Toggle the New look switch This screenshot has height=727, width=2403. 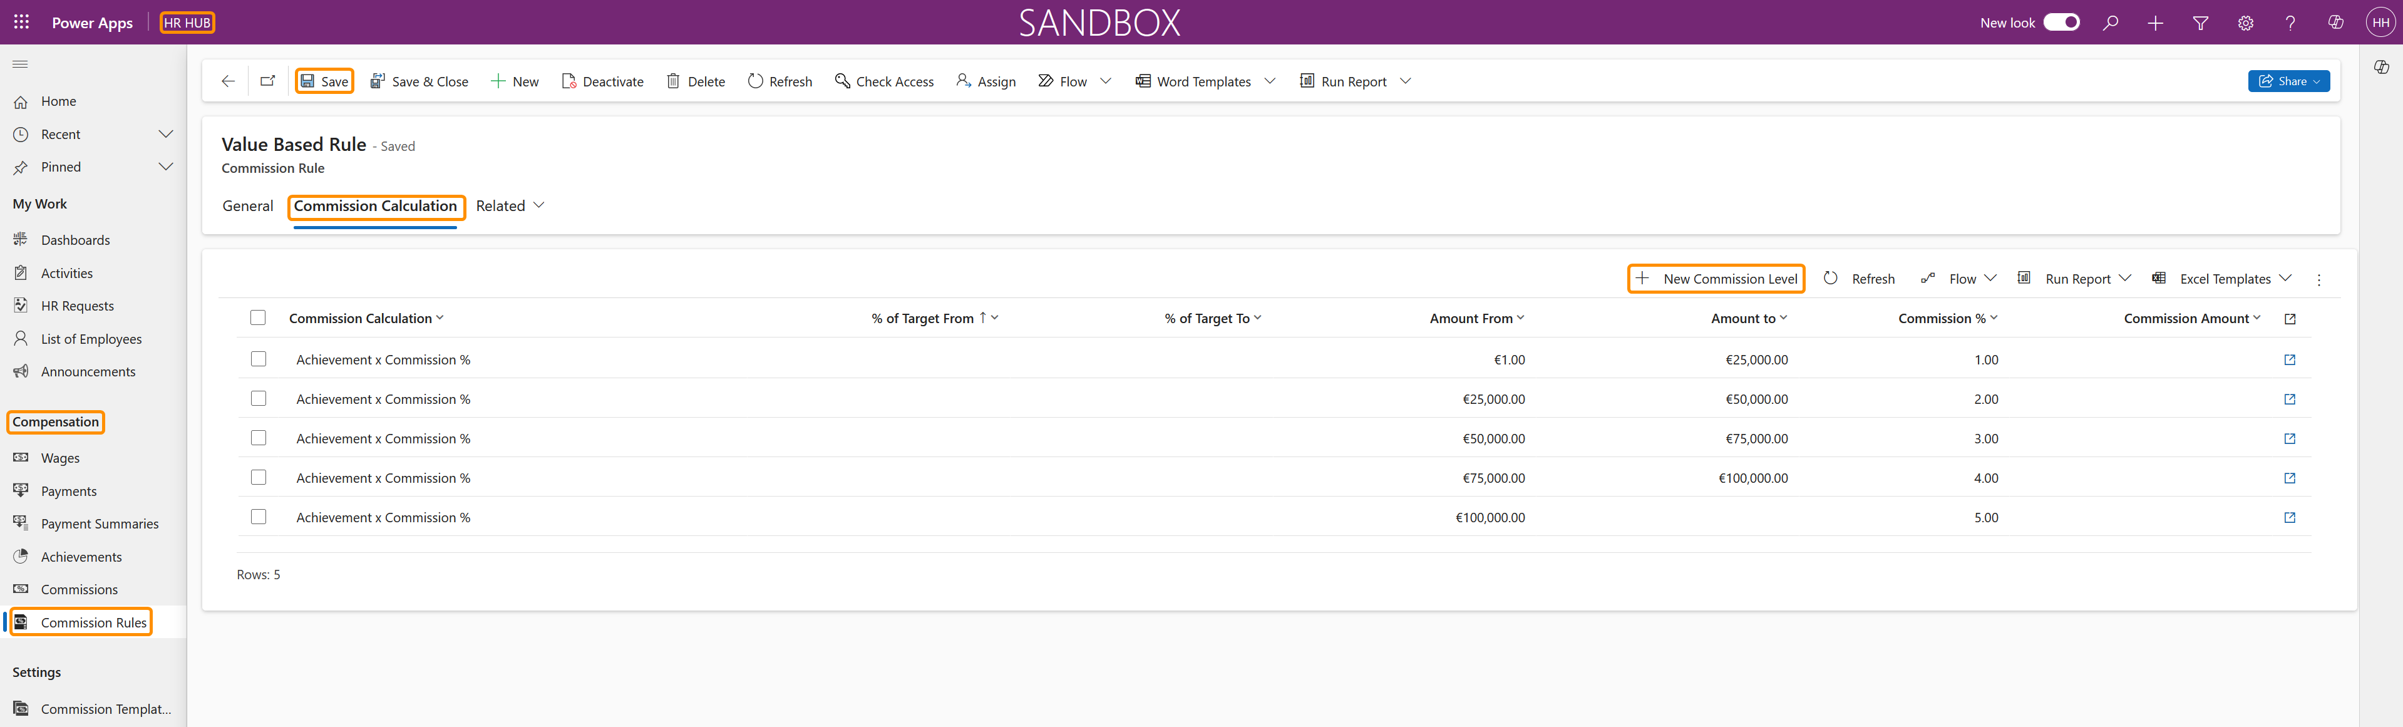(x=2062, y=23)
